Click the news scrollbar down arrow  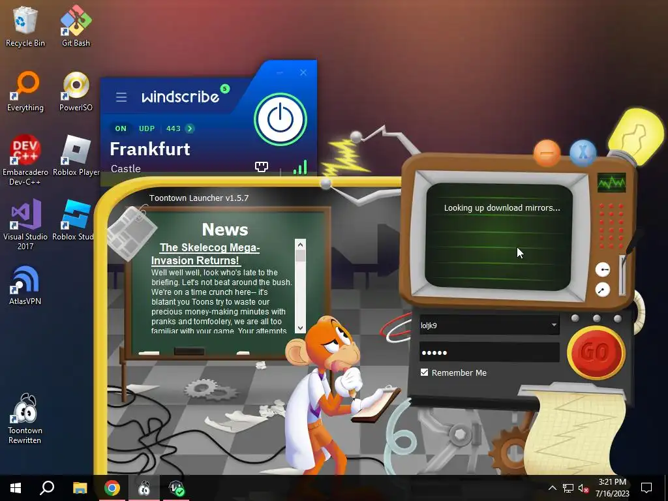[x=300, y=328]
